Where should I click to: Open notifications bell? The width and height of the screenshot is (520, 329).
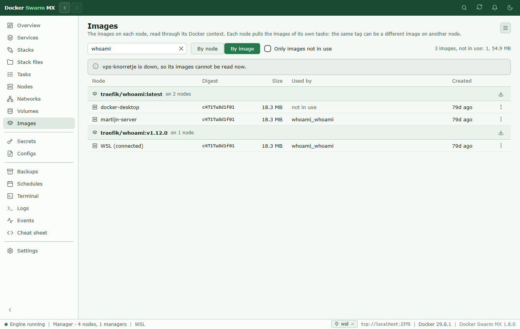click(x=495, y=8)
